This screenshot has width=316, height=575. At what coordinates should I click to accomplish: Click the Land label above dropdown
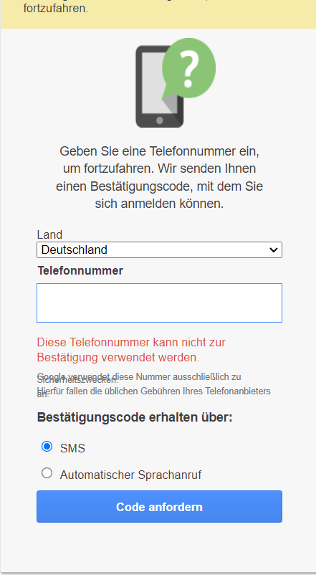[x=50, y=234]
